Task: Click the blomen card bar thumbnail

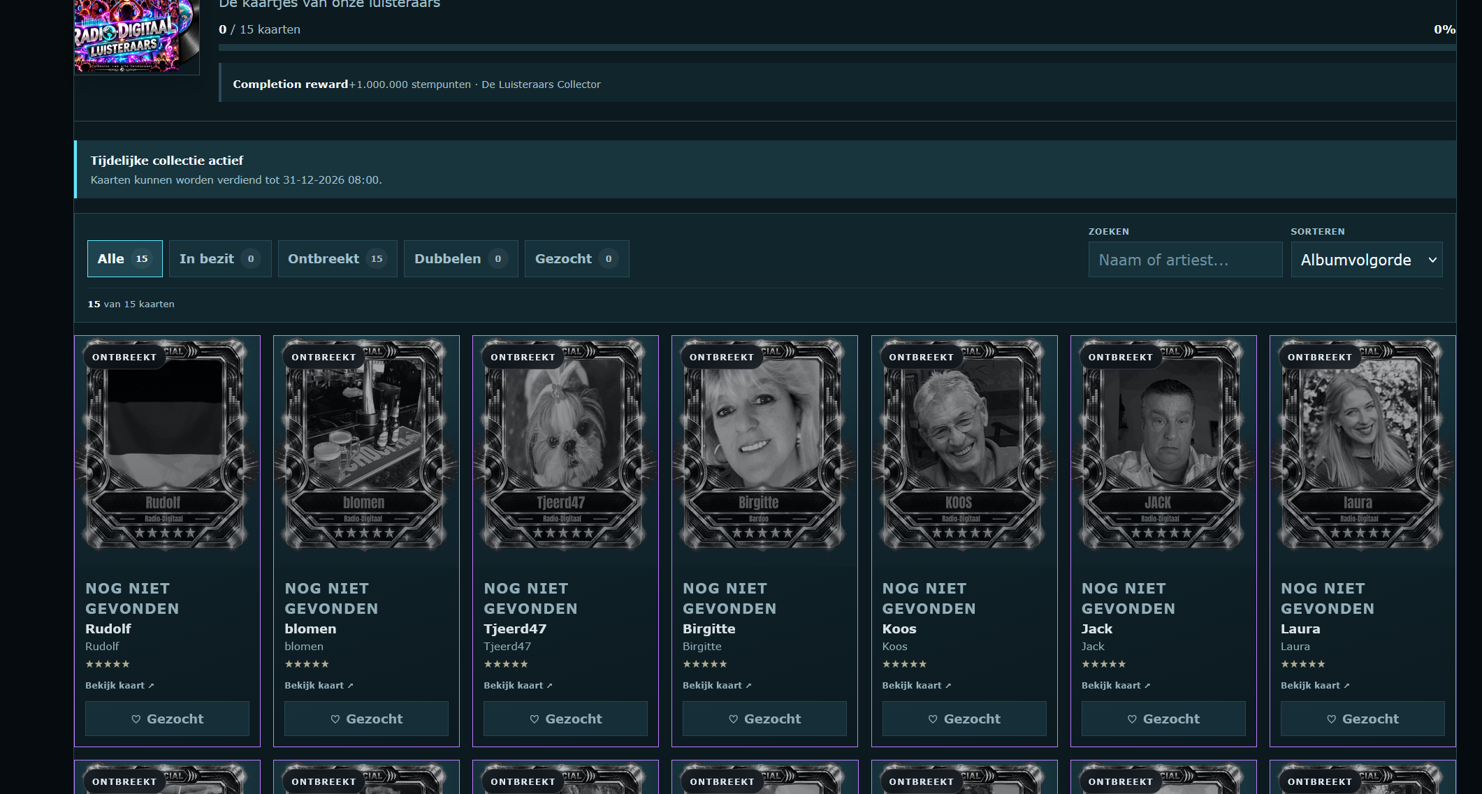Action: (x=365, y=445)
